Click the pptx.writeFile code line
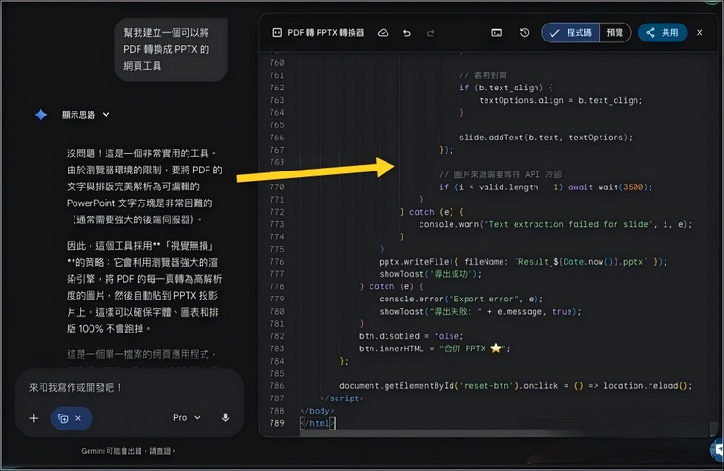This screenshot has width=724, height=471. [523, 262]
